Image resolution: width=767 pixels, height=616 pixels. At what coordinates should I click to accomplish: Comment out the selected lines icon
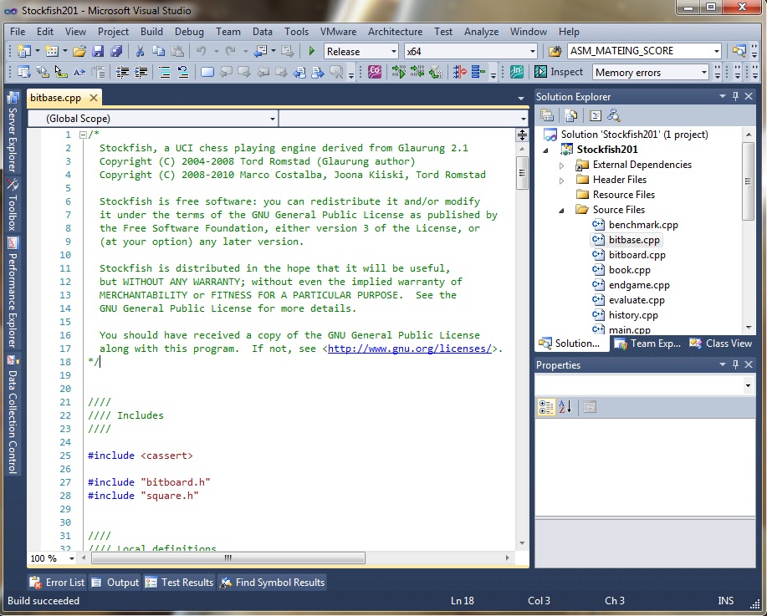(x=165, y=73)
